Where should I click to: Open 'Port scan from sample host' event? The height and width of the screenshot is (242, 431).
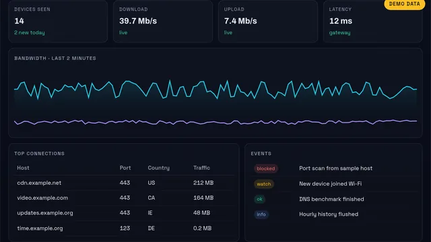pos(335,168)
